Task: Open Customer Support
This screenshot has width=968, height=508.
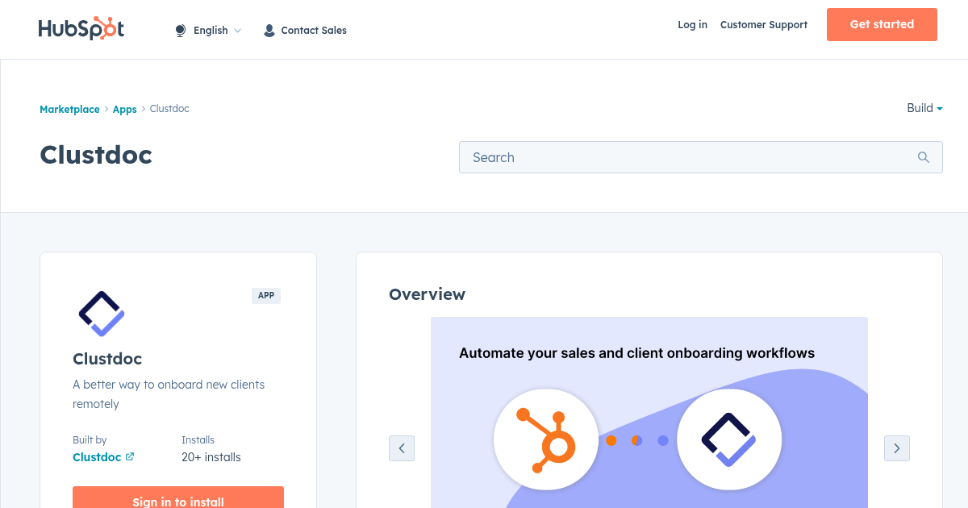Action: (x=764, y=25)
